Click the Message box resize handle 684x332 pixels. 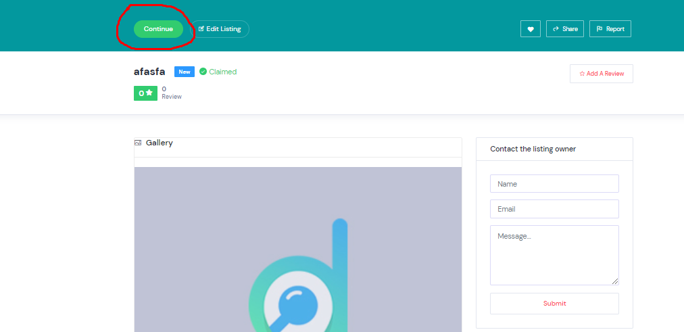click(615, 281)
